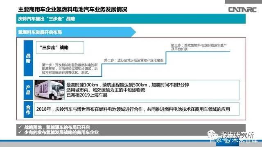Viewport: 262px width, 147px height.
Task: Click the CATARC logo
Action: (242, 9)
